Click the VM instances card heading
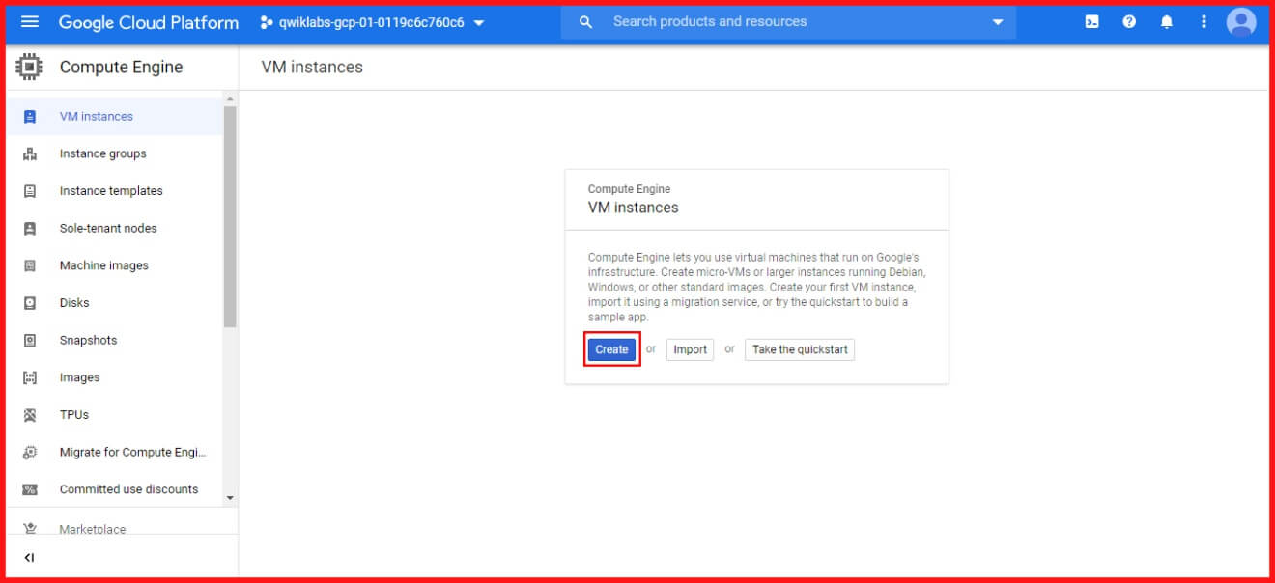Viewport: 1275px width, 583px height. click(x=634, y=208)
